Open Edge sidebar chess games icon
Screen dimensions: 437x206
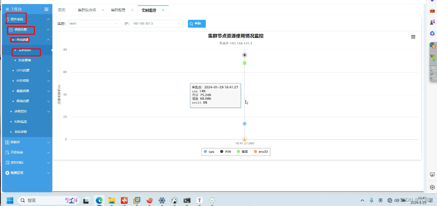tap(432, 22)
